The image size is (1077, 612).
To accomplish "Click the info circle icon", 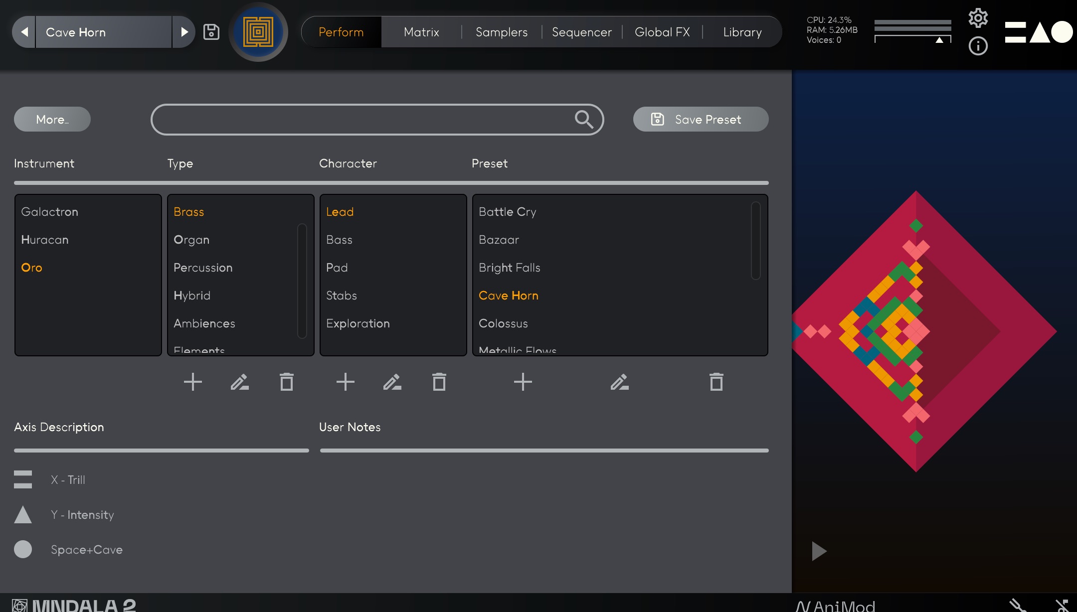I will pyautogui.click(x=978, y=46).
